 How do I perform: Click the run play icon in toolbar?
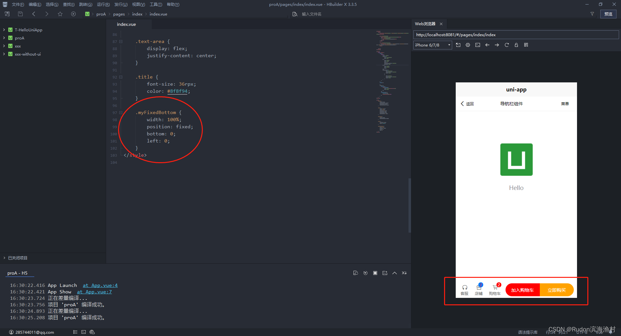coord(73,14)
